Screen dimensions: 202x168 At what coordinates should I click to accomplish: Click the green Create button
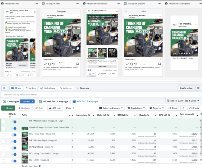[8, 108]
